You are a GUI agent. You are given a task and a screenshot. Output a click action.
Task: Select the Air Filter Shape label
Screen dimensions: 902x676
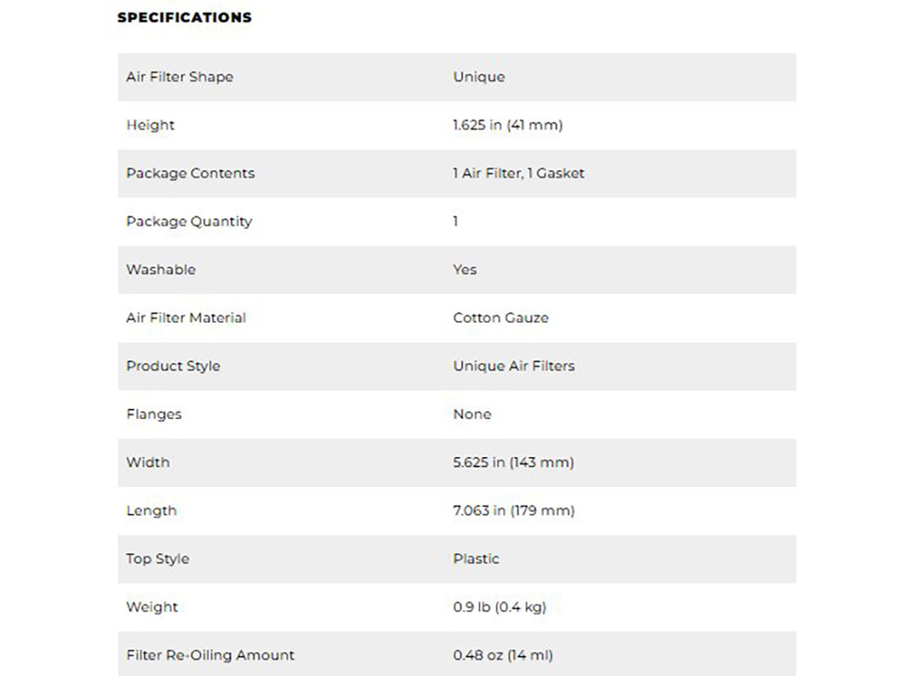[x=179, y=77]
